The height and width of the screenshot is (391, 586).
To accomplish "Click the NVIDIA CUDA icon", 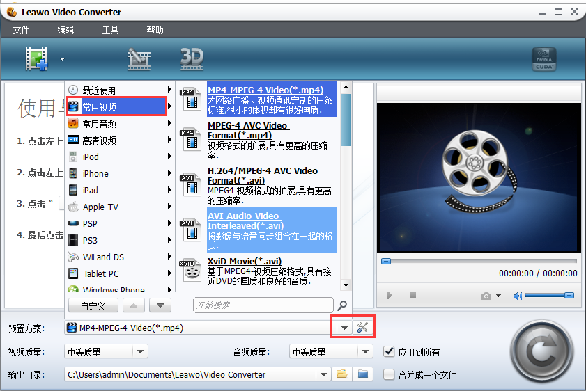I will coord(543,60).
